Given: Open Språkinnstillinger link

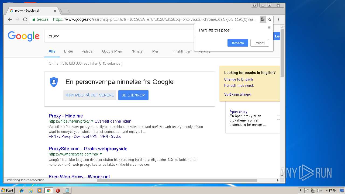Looking at the screenshot, I should point(237,94).
